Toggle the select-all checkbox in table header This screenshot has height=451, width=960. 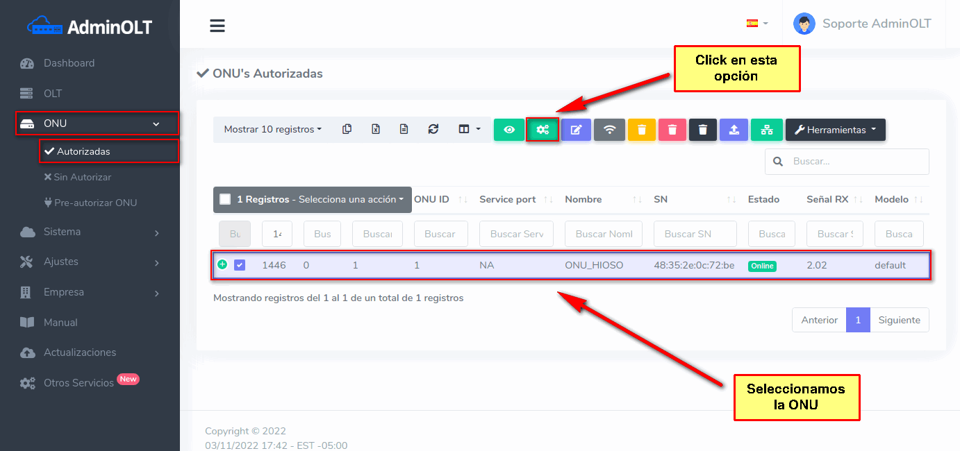pos(225,199)
